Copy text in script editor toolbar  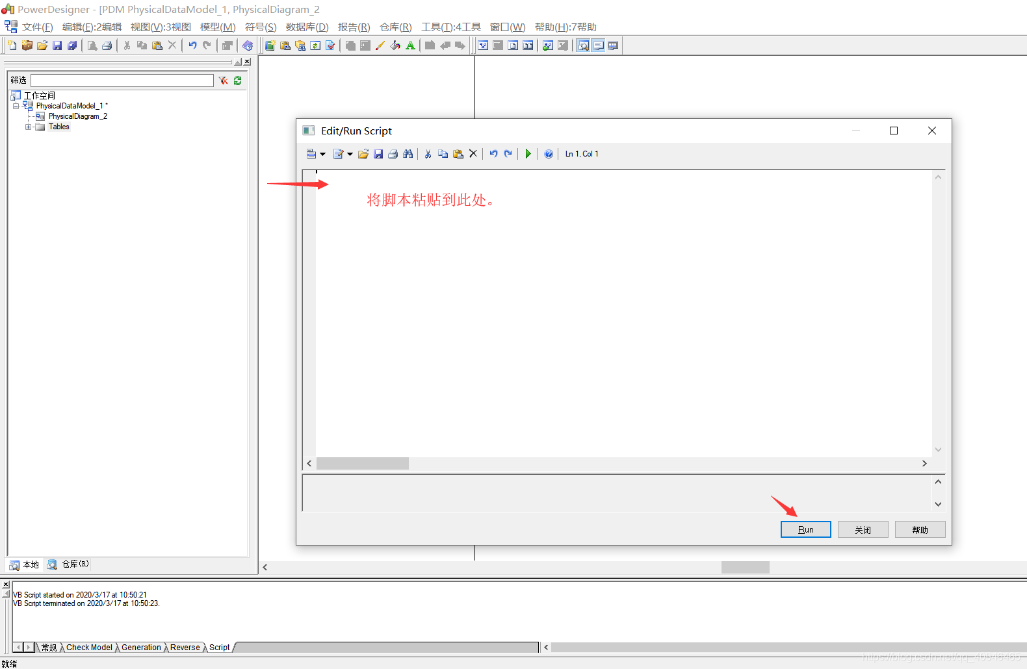click(443, 154)
